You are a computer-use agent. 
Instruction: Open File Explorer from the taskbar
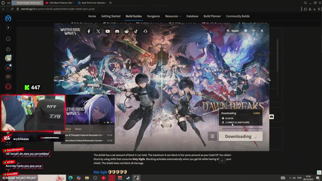click(87, 178)
